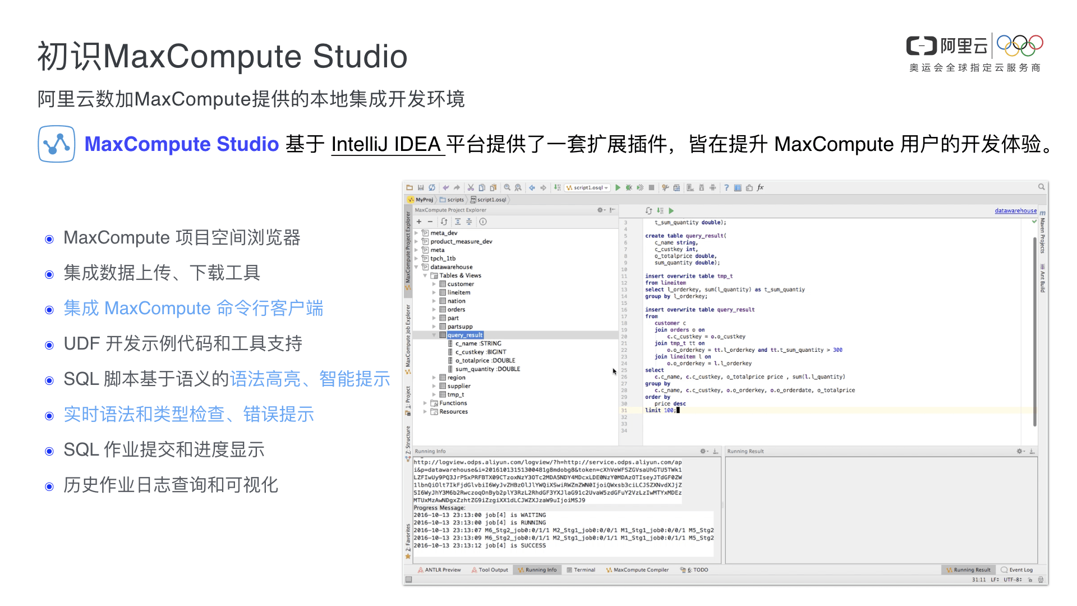
Task: Open project folder icon in IDE toolbar
Action: pos(409,188)
